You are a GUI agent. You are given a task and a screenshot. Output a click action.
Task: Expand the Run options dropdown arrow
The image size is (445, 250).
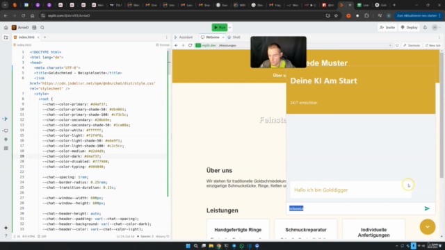click(230, 28)
